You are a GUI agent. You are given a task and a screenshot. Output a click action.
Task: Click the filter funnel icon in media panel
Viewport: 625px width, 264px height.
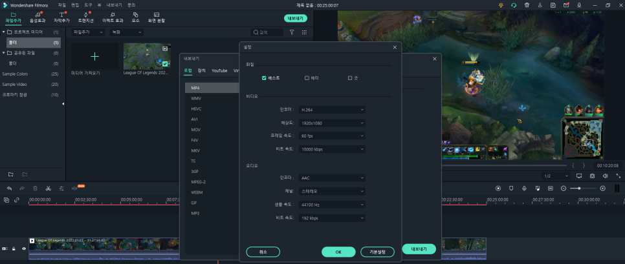(292, 32)
